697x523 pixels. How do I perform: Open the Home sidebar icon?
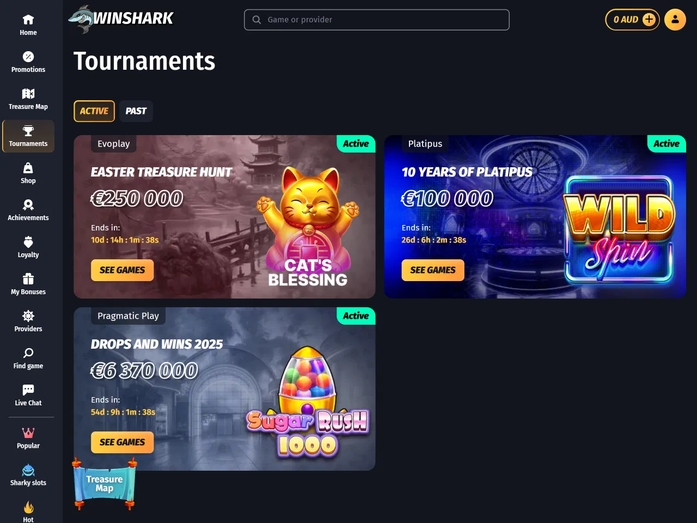(x=28, y=20)
